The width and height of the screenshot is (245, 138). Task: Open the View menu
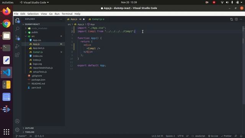click(44, 14)
